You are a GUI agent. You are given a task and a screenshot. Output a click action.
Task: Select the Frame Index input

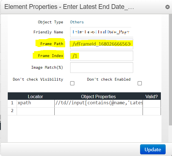102,56
